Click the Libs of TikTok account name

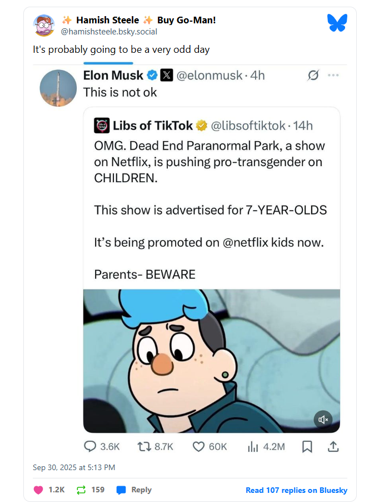pos(153,126)
